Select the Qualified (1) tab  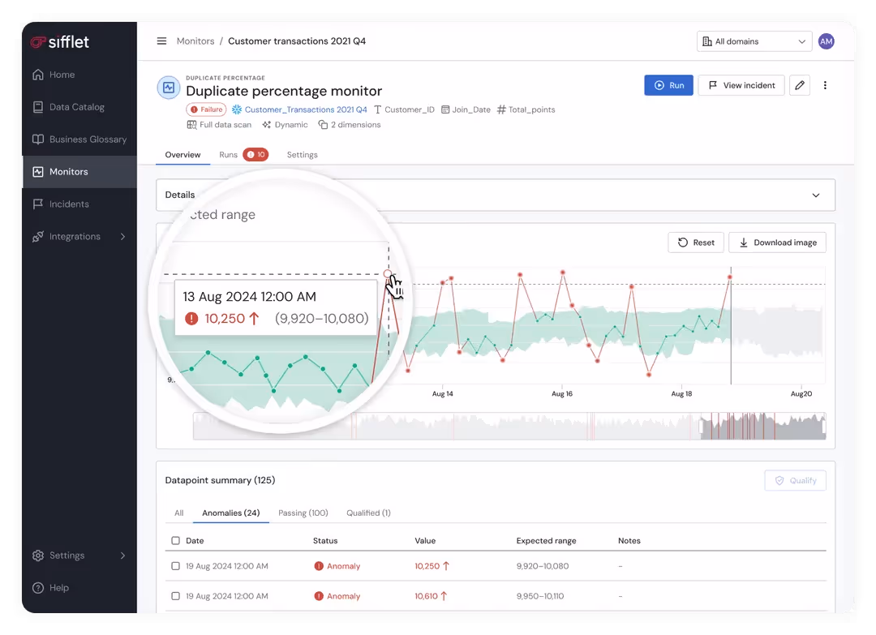pos(368,513)
